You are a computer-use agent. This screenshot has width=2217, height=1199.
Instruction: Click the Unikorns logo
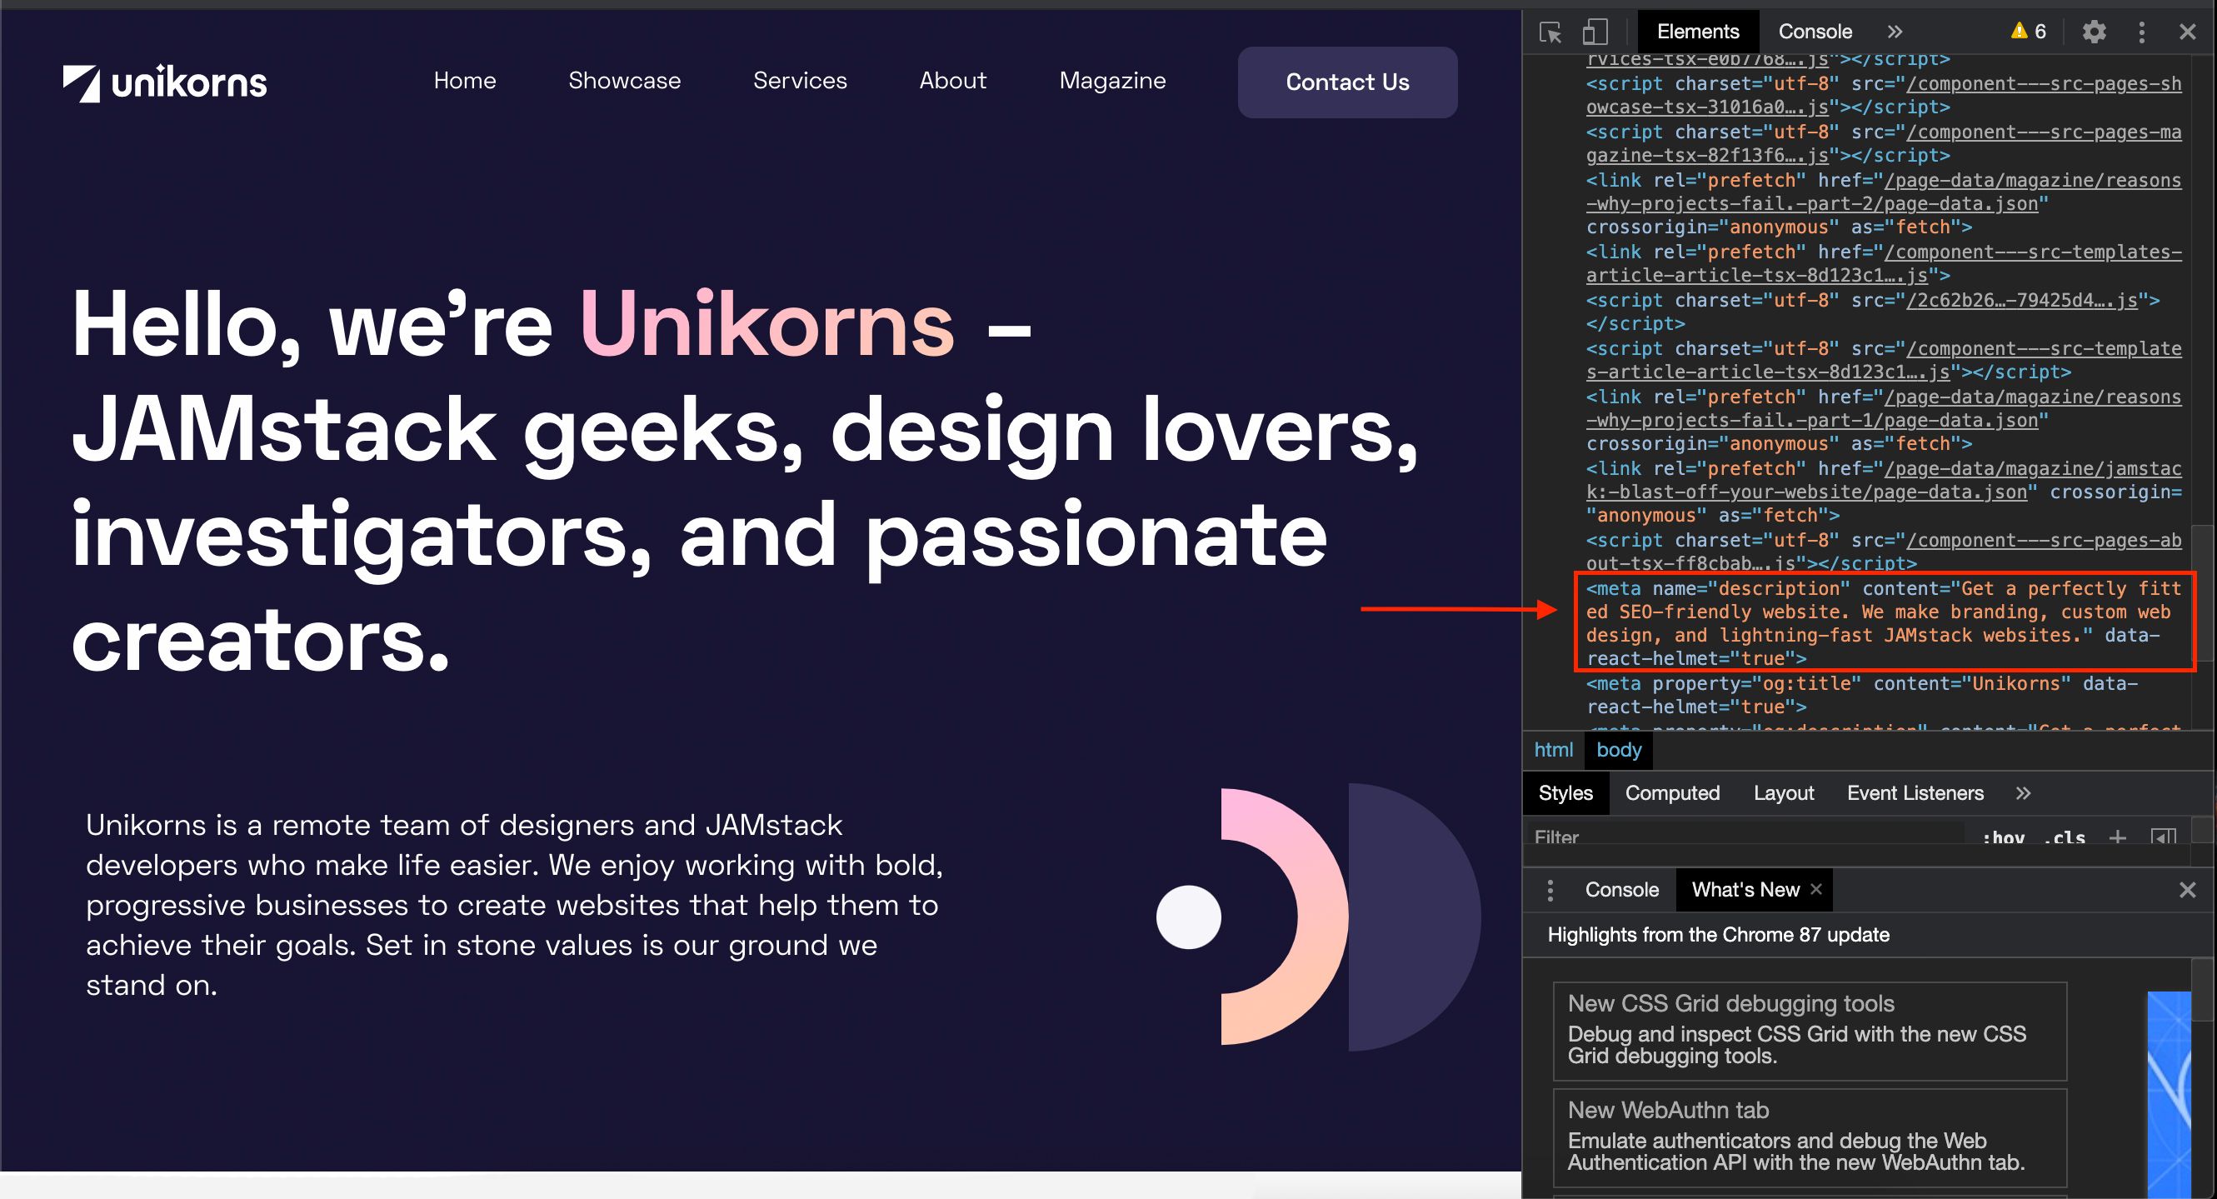[164, 82]
